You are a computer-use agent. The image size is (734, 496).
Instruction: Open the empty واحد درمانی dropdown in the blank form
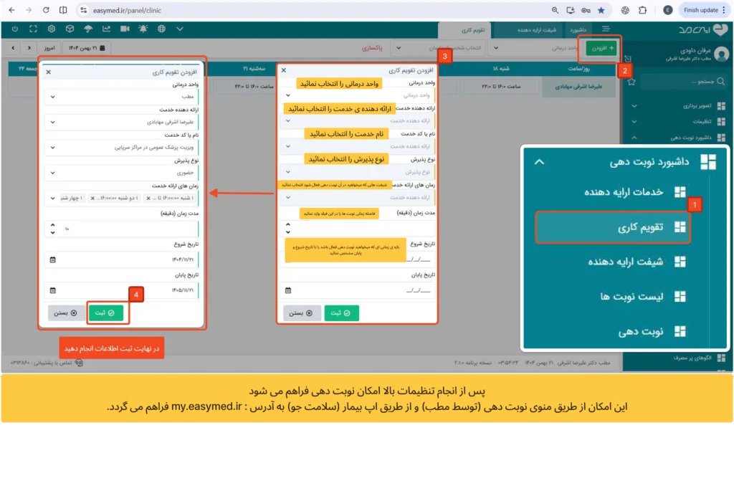click(358, 95)
